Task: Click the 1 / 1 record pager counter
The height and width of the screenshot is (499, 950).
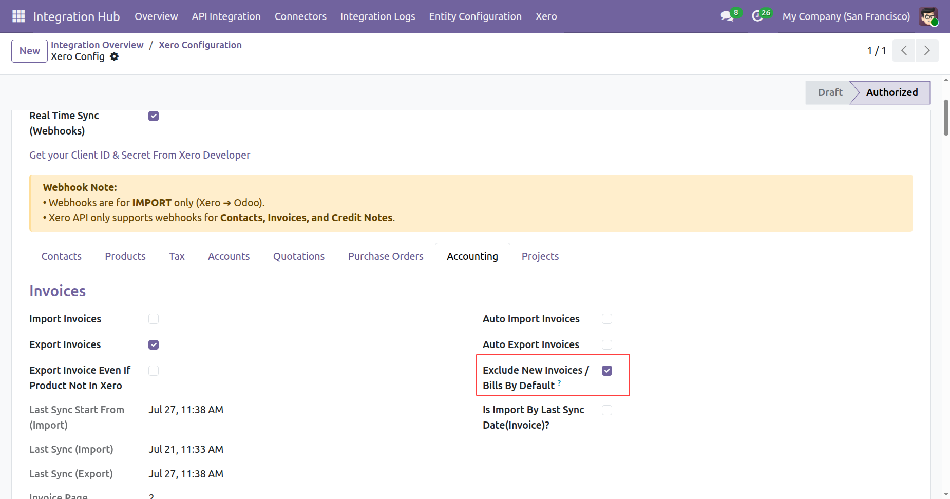Action: [x=877, y=50]
